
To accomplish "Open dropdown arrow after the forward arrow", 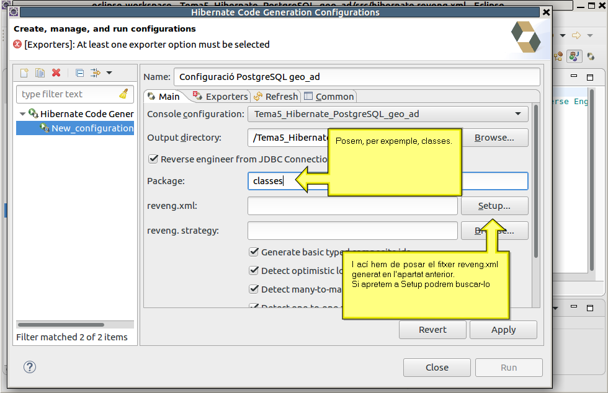I will [x=590, y=35].
